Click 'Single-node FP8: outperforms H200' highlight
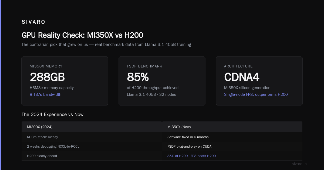 coord(256,94)
